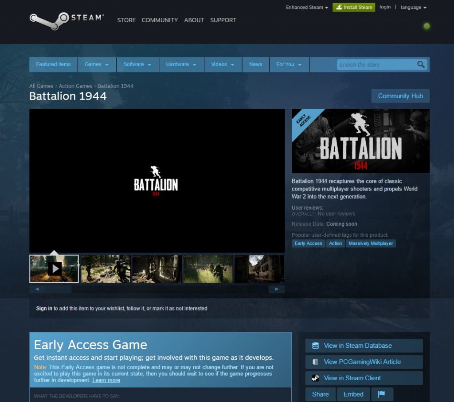Open the SUPPORT menu item

pos(223,20)
